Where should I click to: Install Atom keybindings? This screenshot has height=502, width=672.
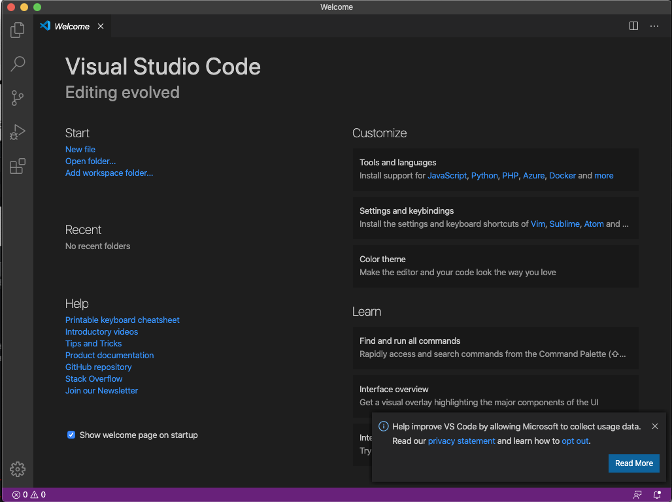594,224
